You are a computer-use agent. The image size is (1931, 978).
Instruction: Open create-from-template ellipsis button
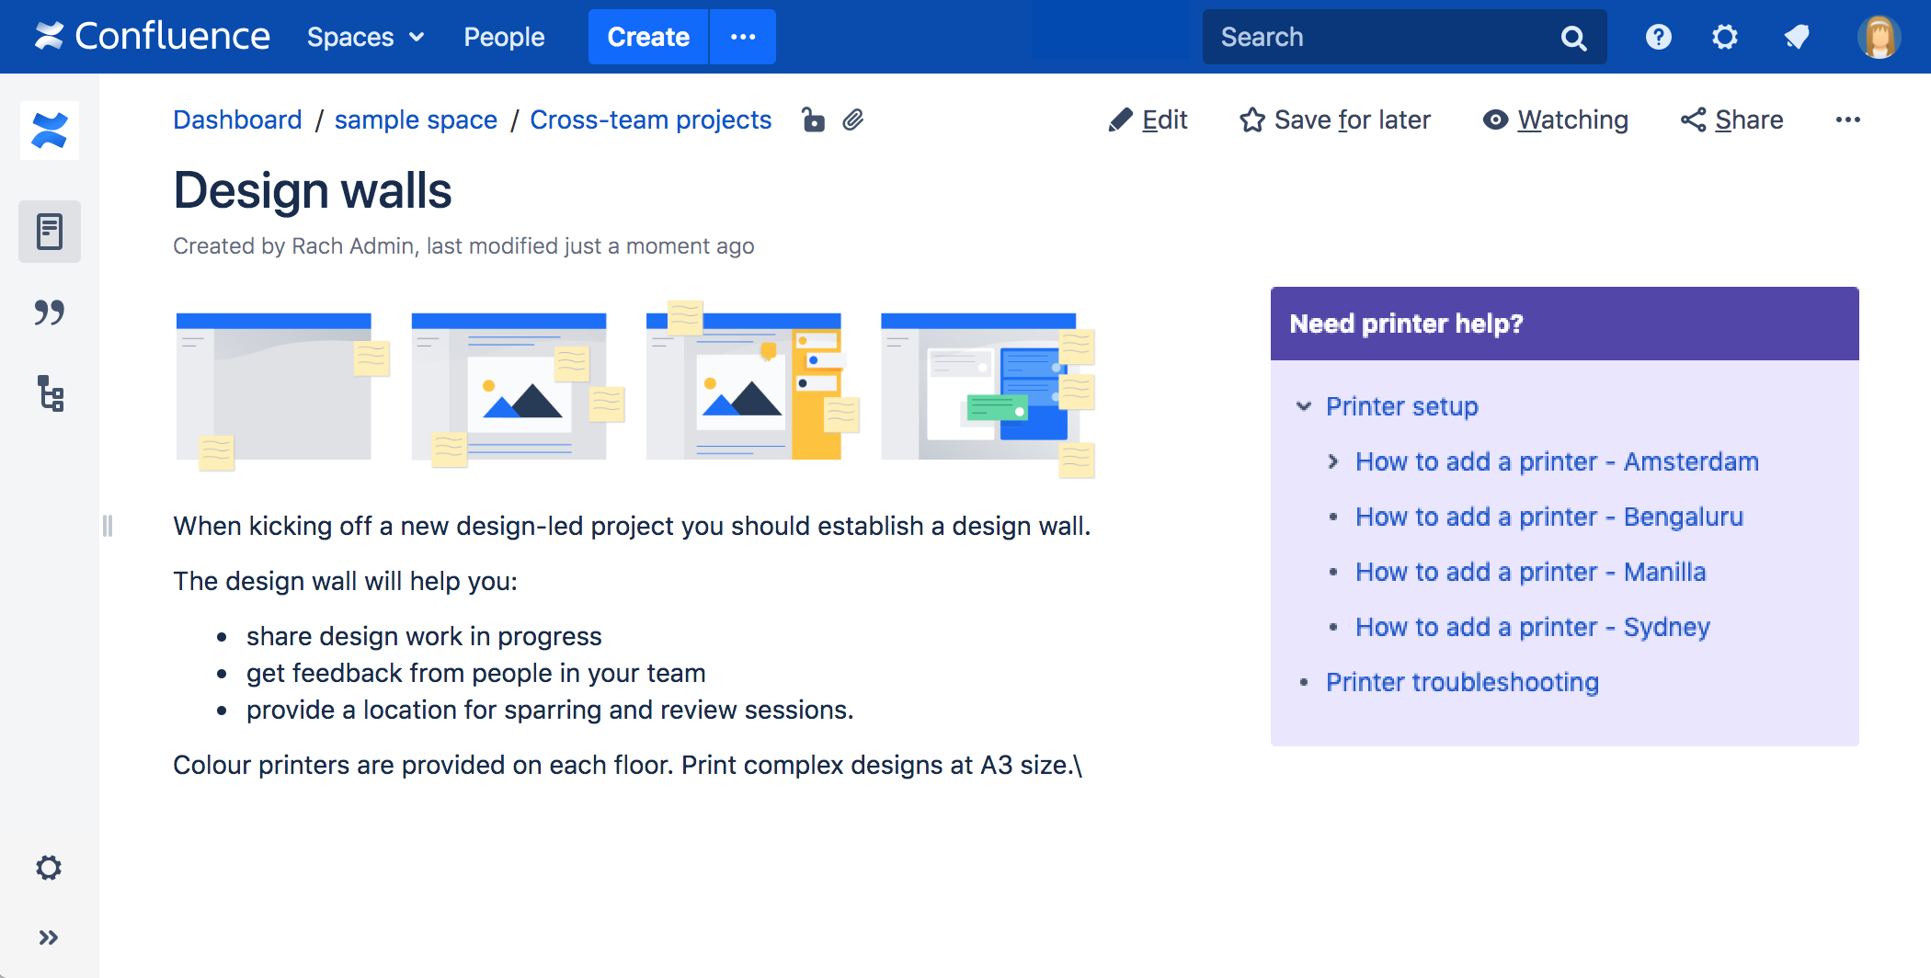(743, 37)
